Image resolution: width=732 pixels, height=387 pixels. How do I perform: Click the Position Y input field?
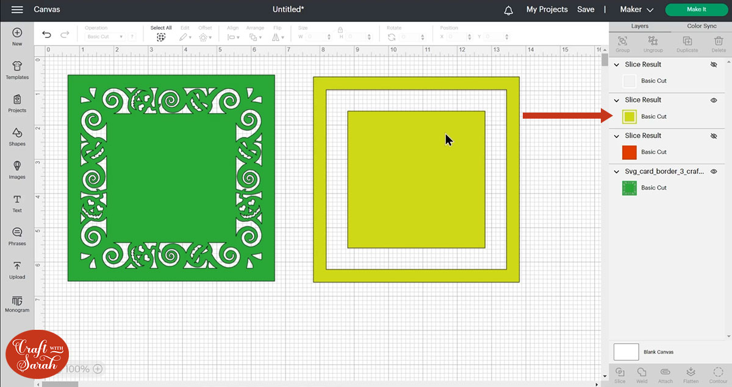[x=497, y=37]
